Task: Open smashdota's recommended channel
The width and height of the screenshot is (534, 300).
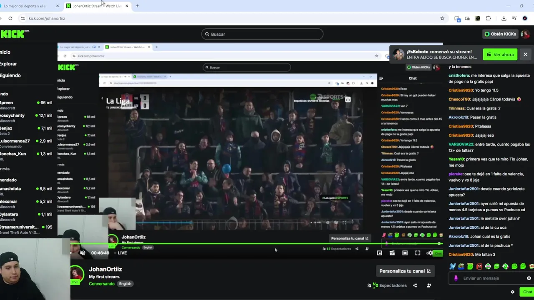Action: (26, 191)
